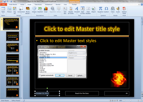
Task: Click the thumbnail pane scrollbar down arrow
Action: pyautogui.click(x=21, y=98)
